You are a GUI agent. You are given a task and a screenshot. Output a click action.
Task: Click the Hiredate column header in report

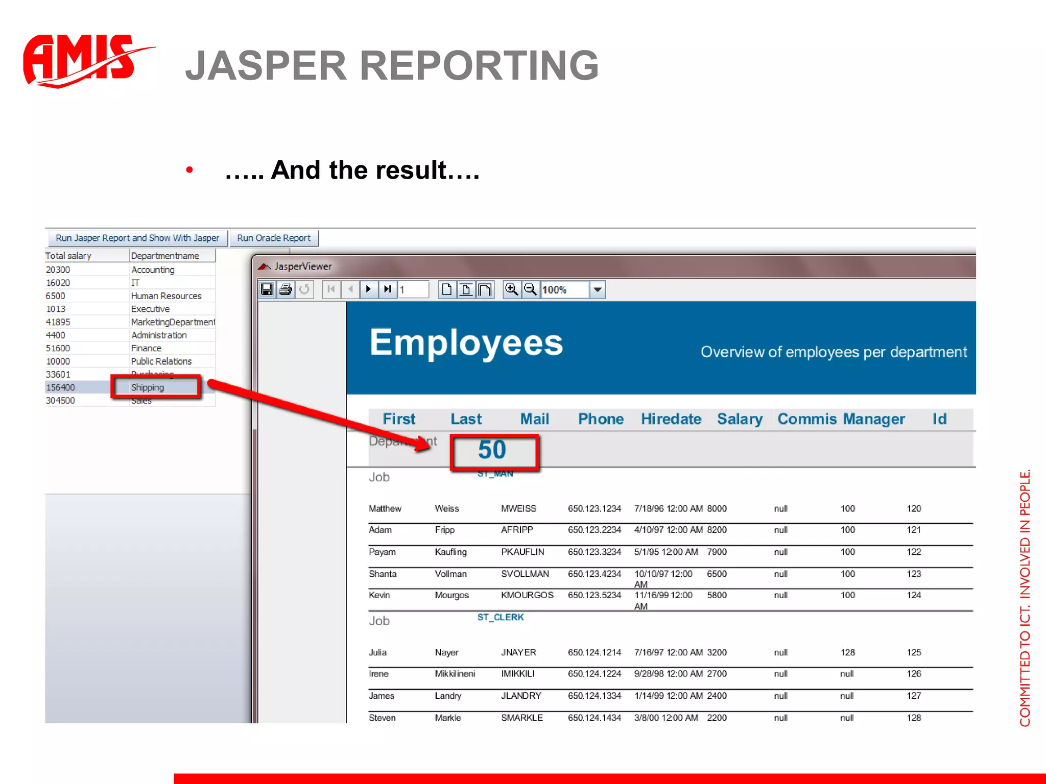coord(671,419)
